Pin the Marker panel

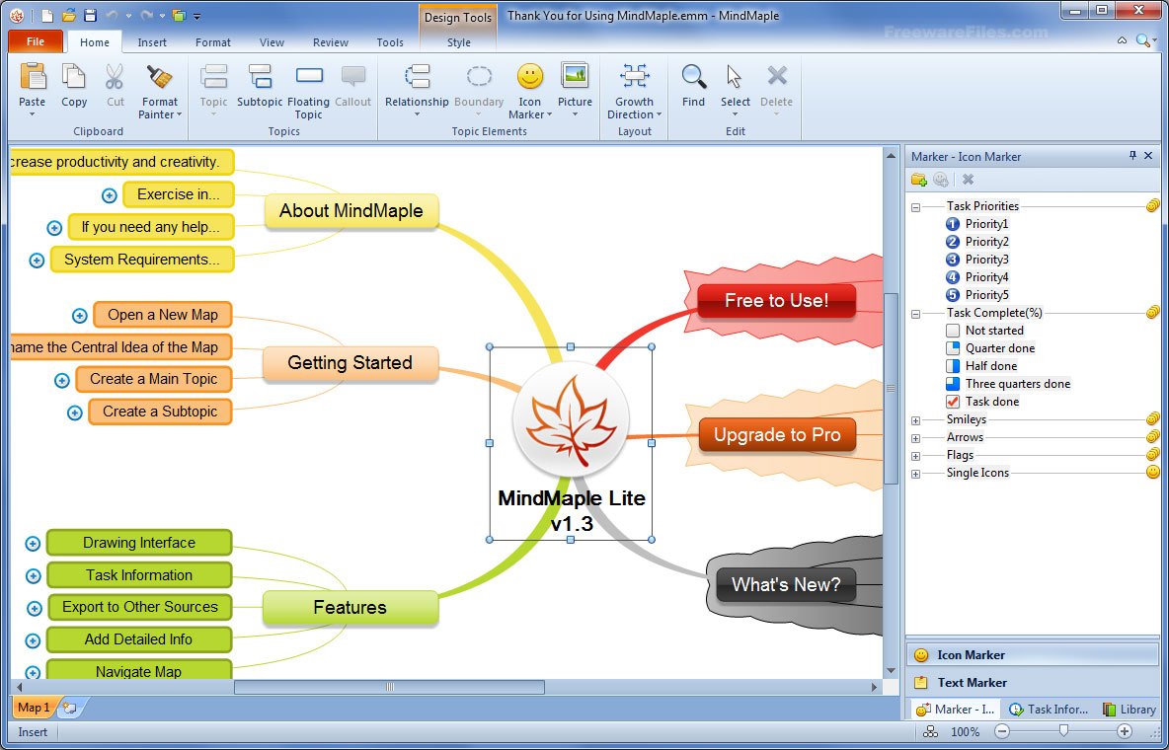(x=1132, y=155)
